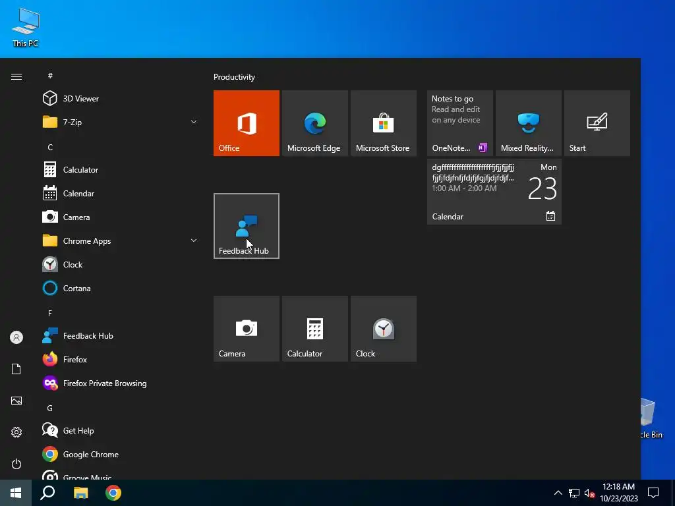Click the muted volume tray icon
675x506 pixels.
pos(590,493)
